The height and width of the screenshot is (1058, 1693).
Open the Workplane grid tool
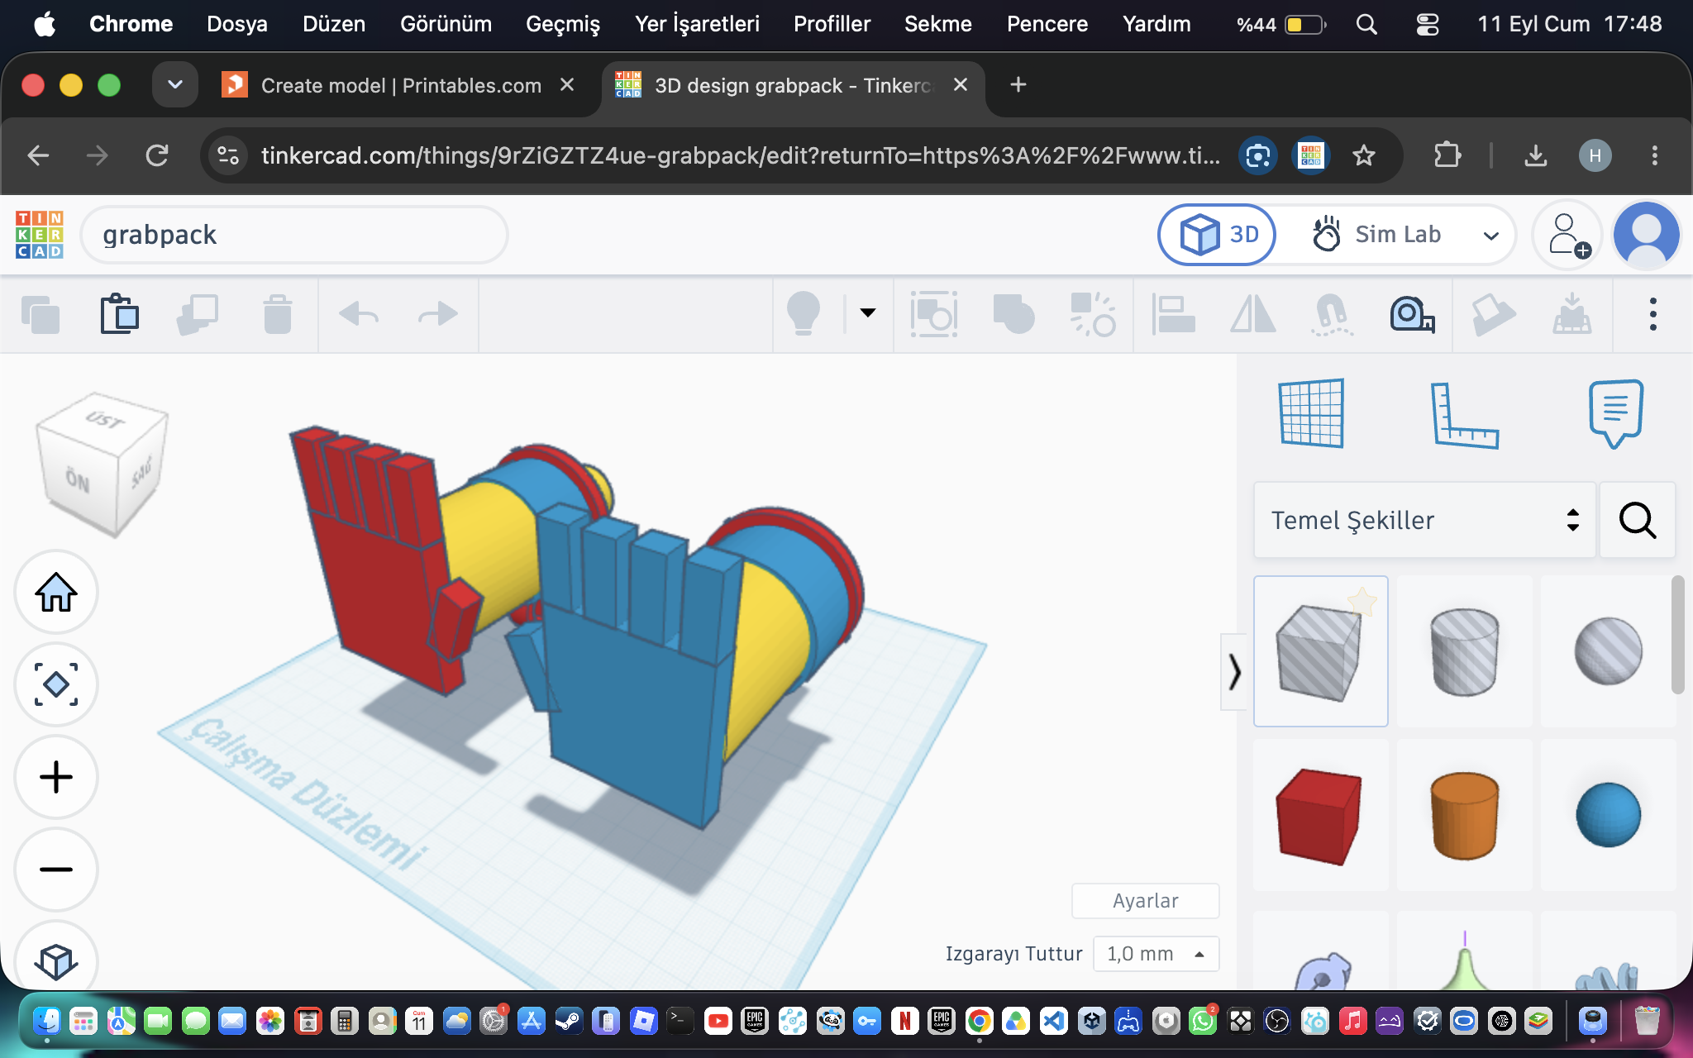pyautogui.click(x=1311, y=413)
